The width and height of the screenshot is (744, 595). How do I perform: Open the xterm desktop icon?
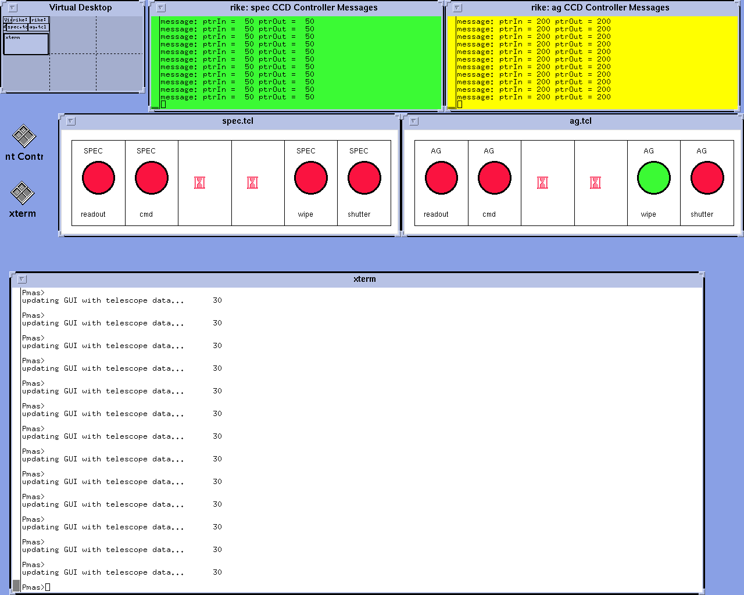[x=23, y=194]
